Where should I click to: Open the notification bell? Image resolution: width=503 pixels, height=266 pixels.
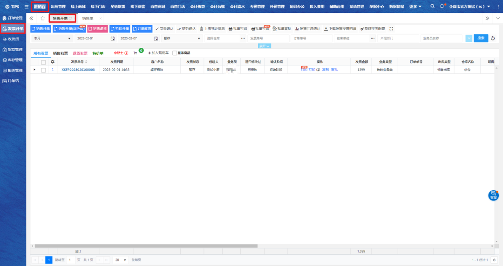pyautogui.click(x=442, y=6)
